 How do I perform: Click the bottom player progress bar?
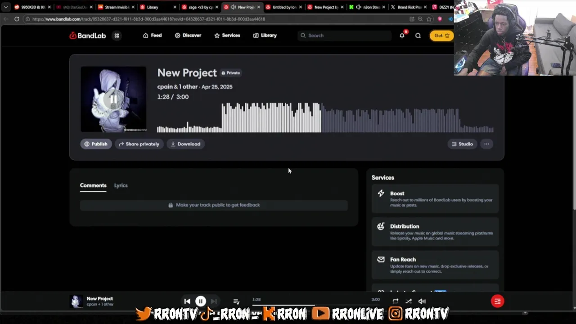point(315,305)
